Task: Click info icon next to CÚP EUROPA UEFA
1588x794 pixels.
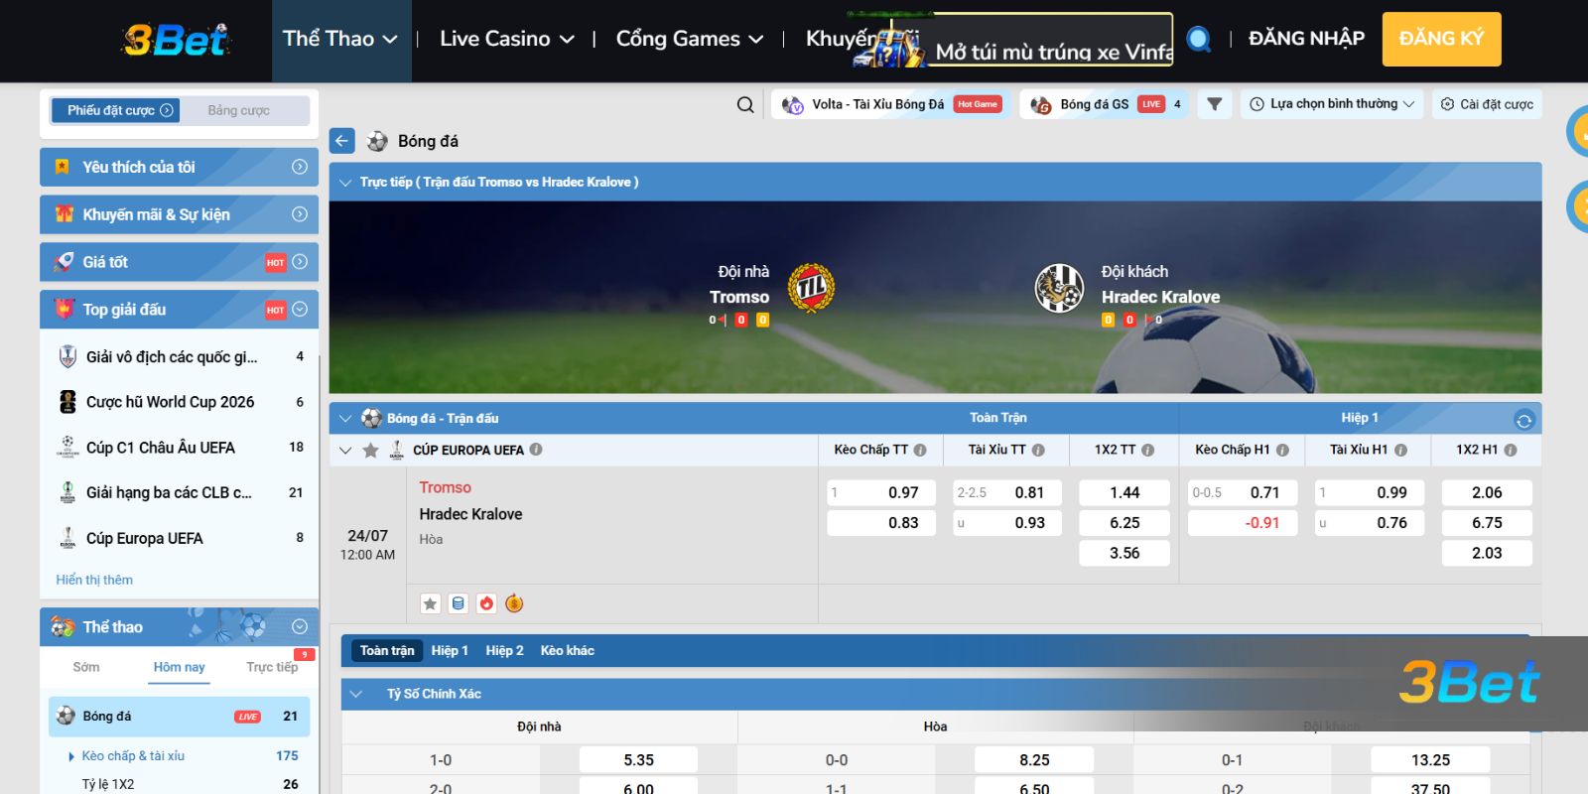Action: pos(536,450)
